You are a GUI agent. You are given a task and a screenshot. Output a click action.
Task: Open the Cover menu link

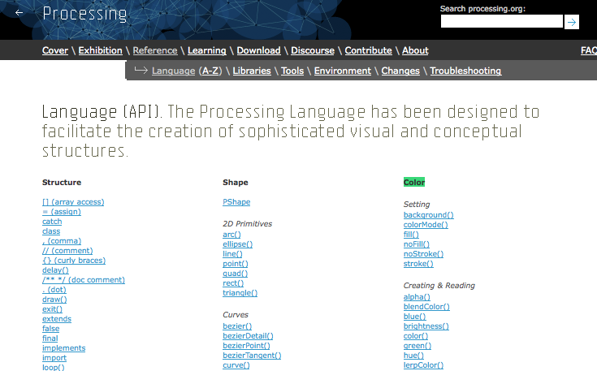(55, 50)
